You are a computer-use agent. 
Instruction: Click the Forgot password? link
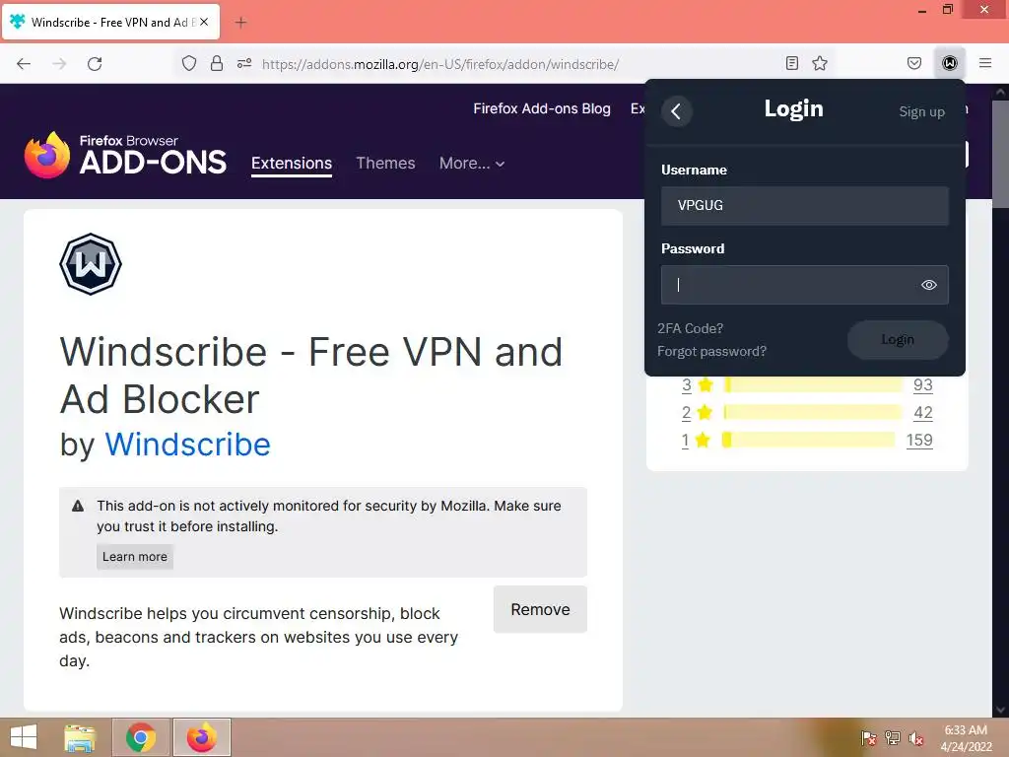(711, 352)
